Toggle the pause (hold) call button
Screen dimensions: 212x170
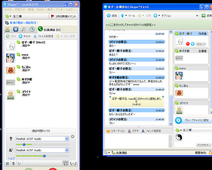pos(7,164)
